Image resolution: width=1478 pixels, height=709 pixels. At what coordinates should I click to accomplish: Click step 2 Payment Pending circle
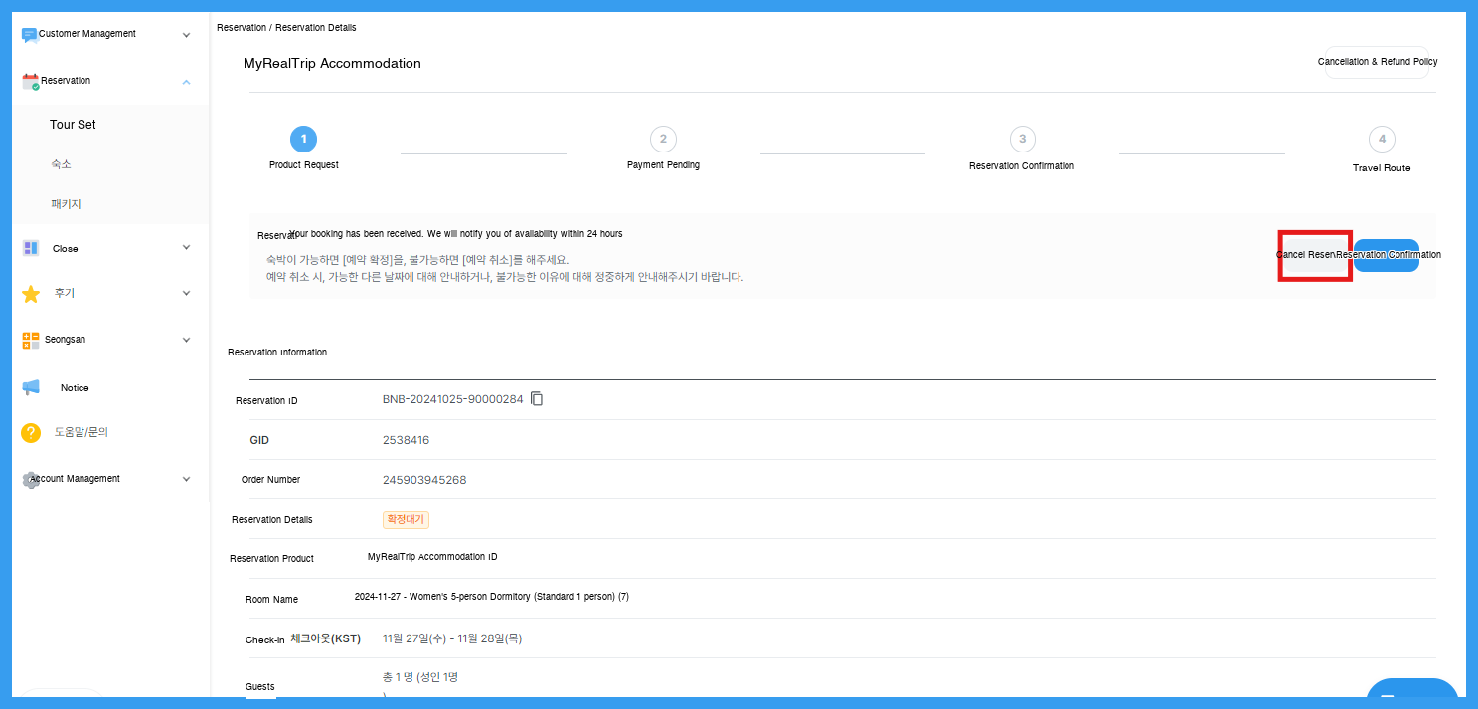[x=663, y=139]
